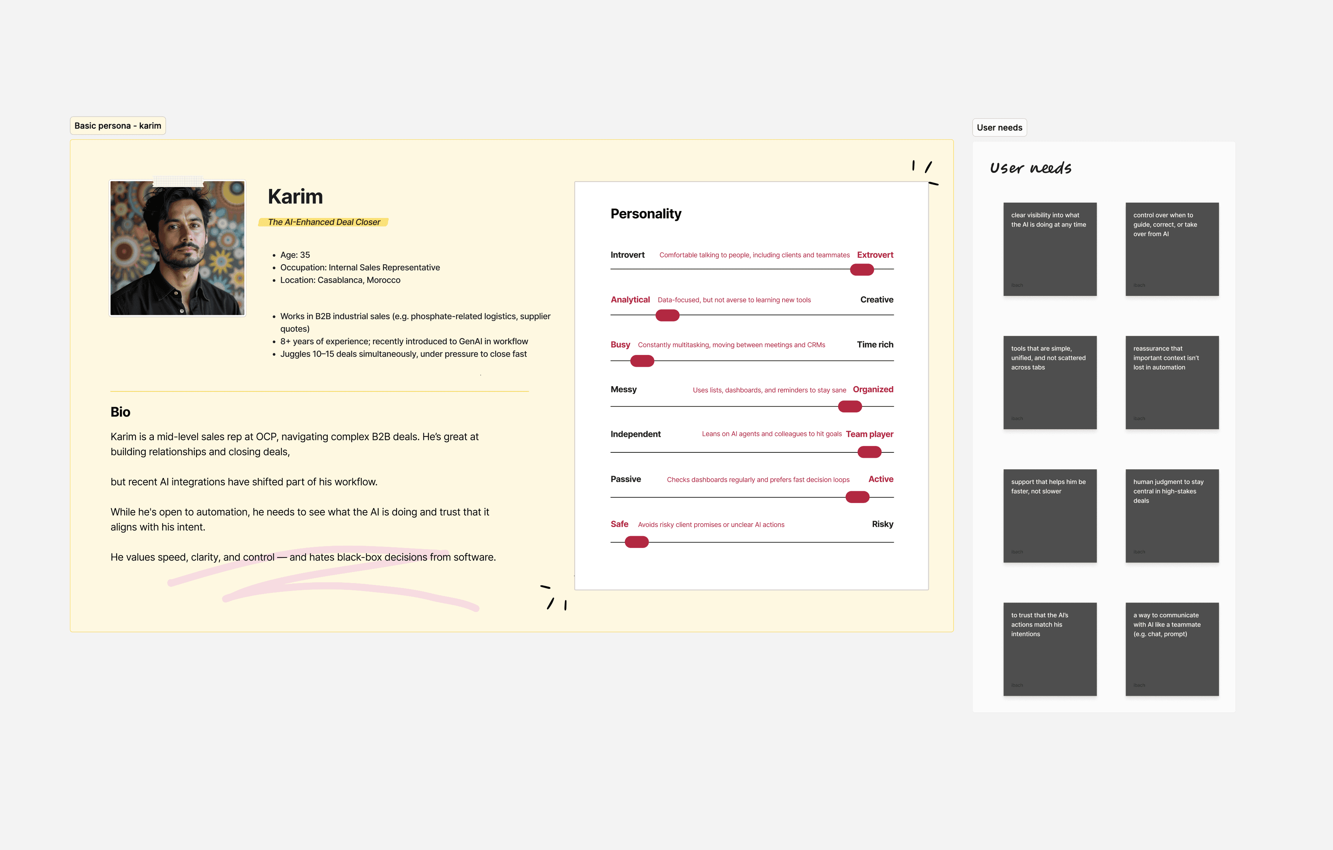
Task: Click the Analytical–Creative slider knob
Action: tap(667, 315)
